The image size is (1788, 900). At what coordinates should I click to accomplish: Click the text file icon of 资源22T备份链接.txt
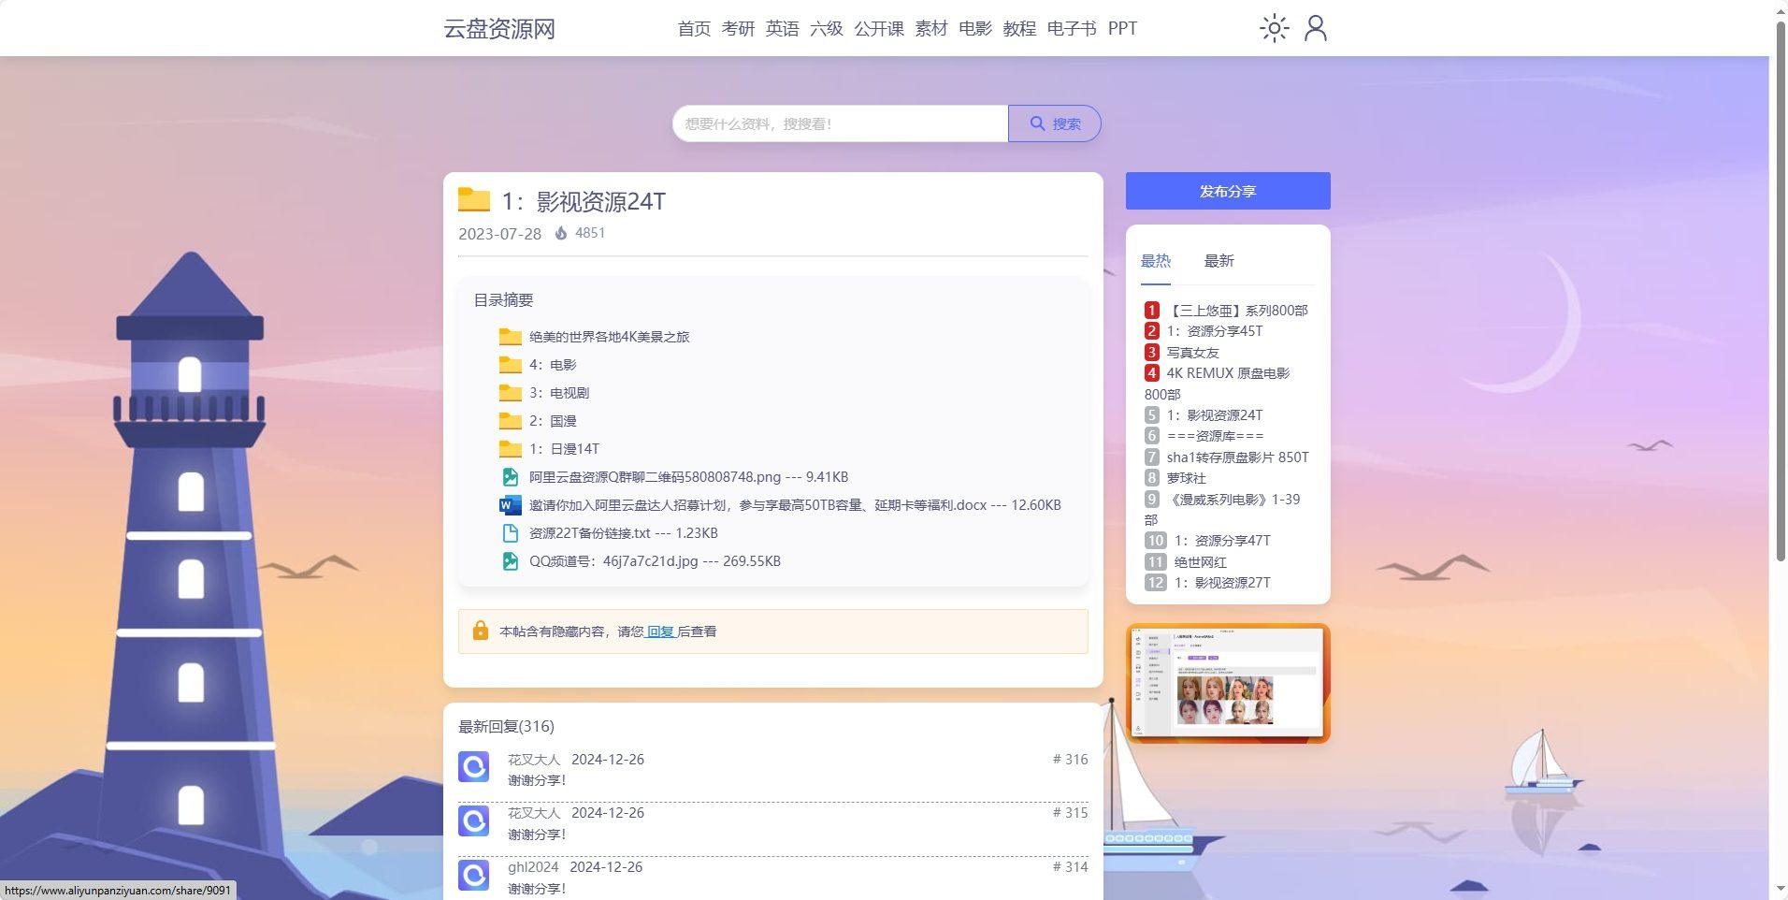(510, 532)
